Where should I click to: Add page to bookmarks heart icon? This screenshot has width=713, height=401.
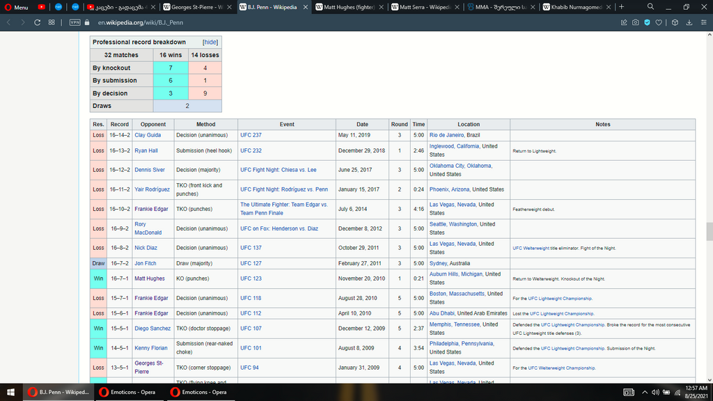[x=659, y=22]
